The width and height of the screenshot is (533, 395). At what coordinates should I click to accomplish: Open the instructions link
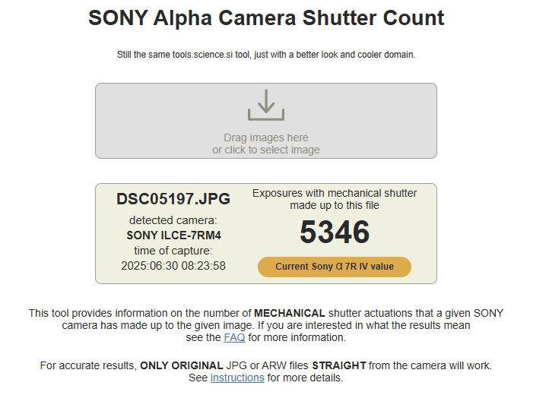point(237,378)
